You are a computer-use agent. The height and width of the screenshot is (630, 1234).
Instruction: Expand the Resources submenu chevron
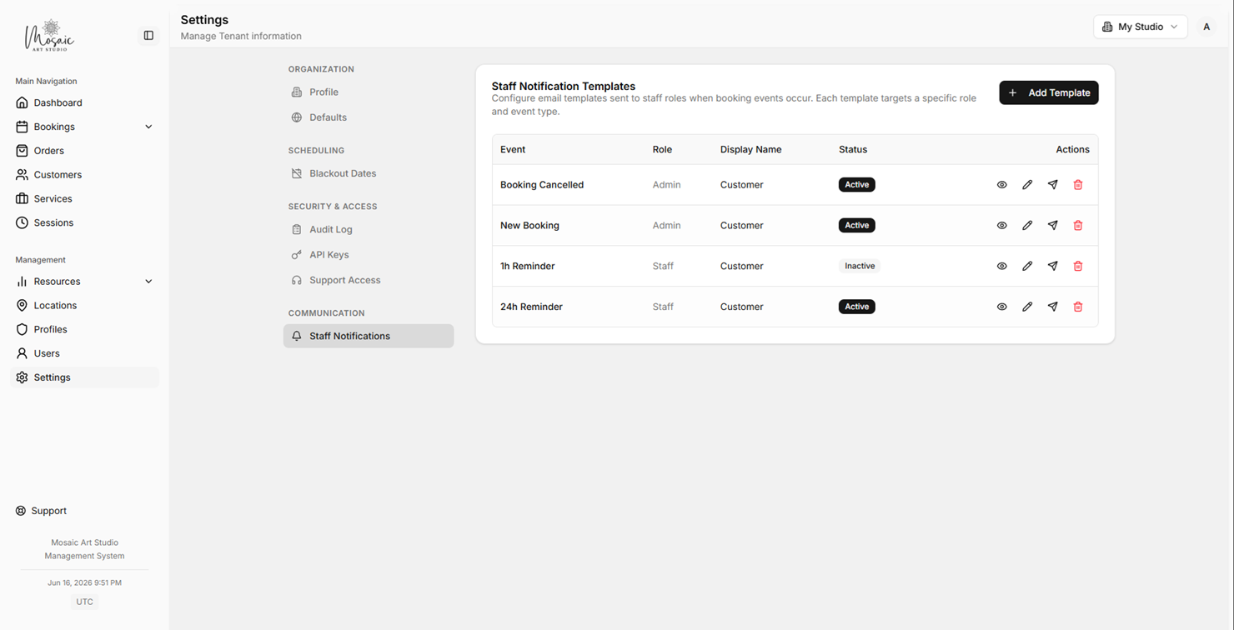pyautogui.click(x=148, y=282)
